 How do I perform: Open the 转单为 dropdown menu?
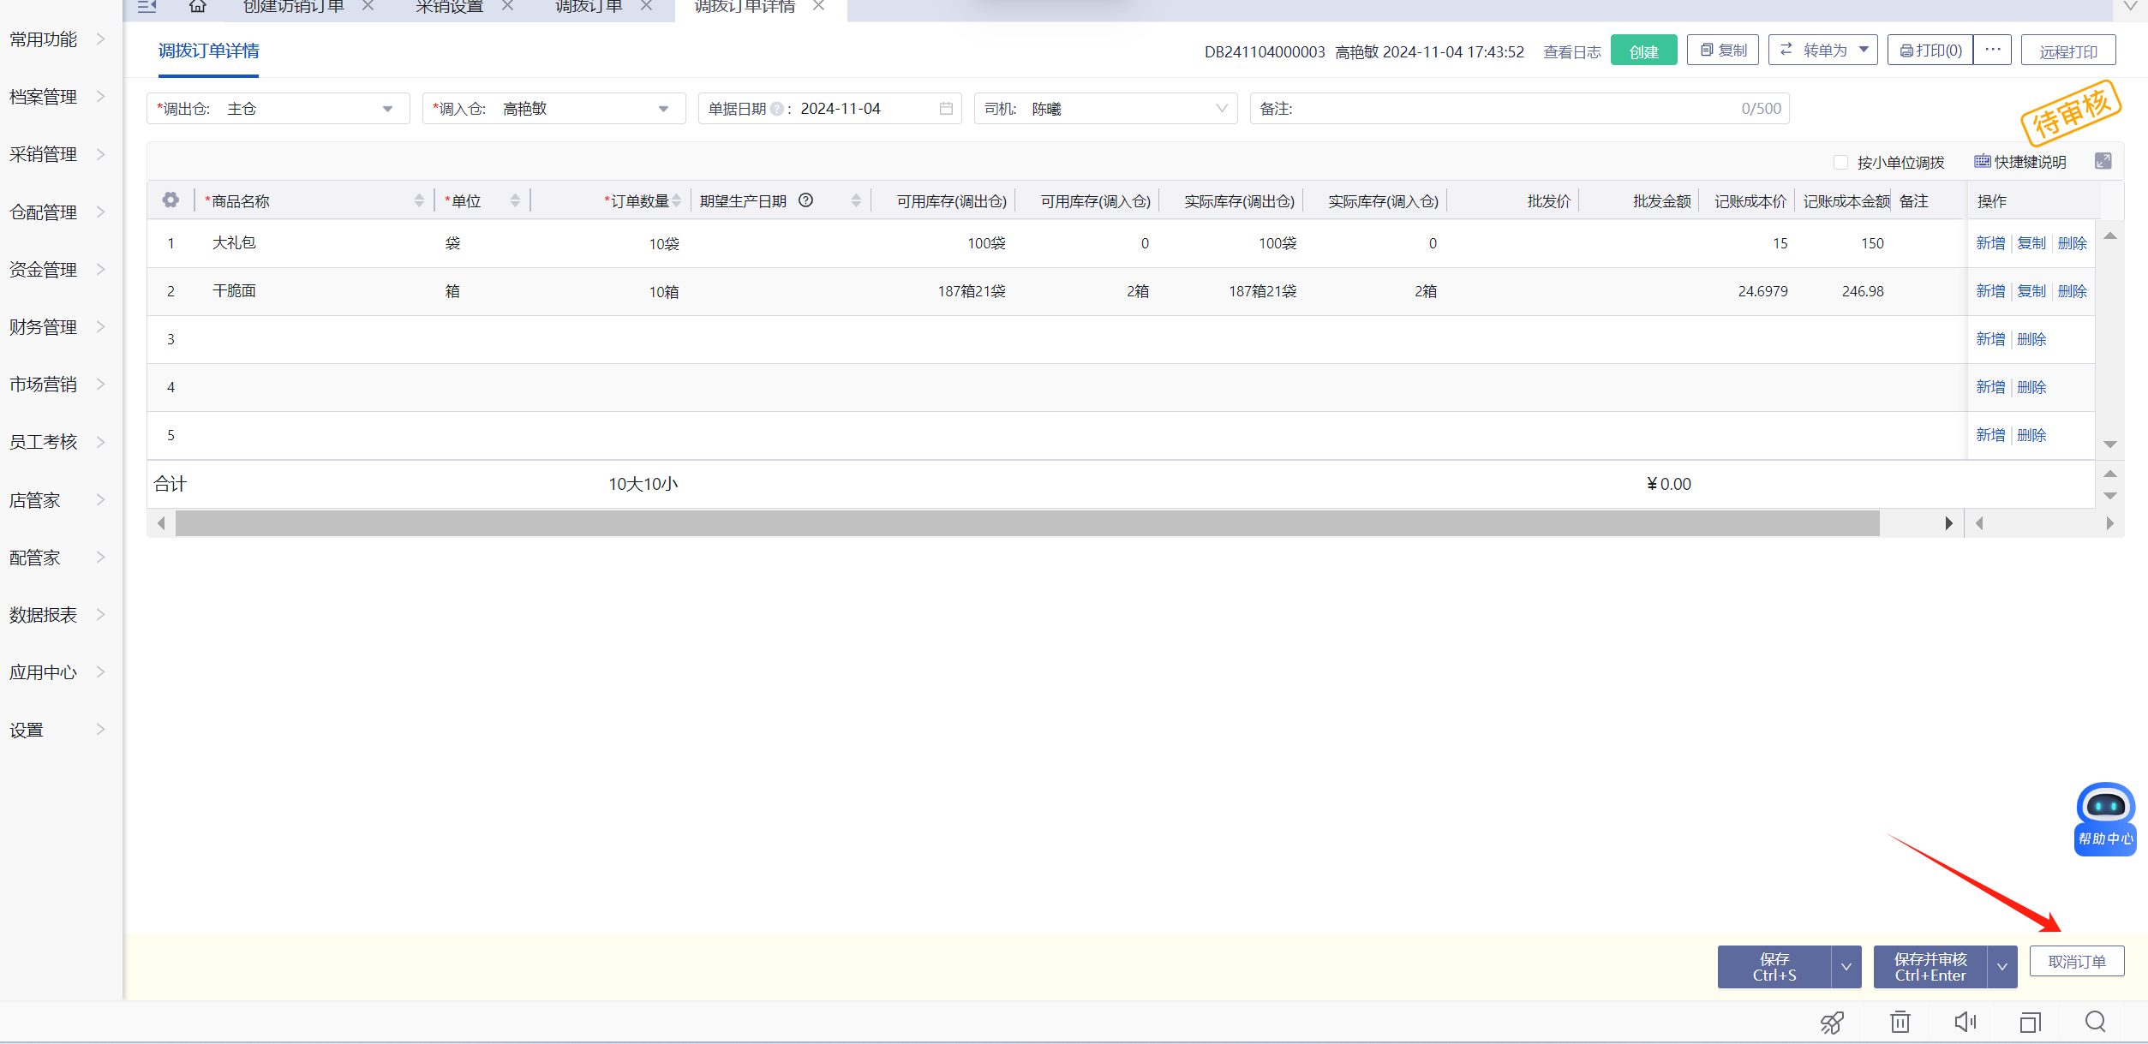coord(1823,51)
